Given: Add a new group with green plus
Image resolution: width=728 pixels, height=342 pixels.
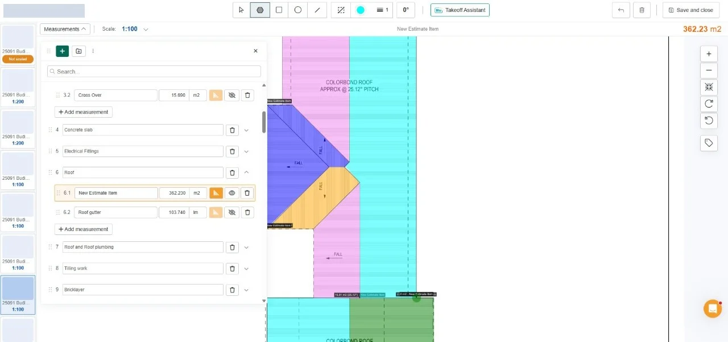Looking at the screenshot, I should pyautogui.click(x=63, y=51).
